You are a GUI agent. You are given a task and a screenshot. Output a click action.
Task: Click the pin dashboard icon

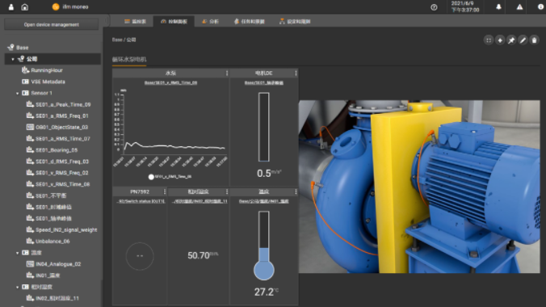tap(511, 40)
